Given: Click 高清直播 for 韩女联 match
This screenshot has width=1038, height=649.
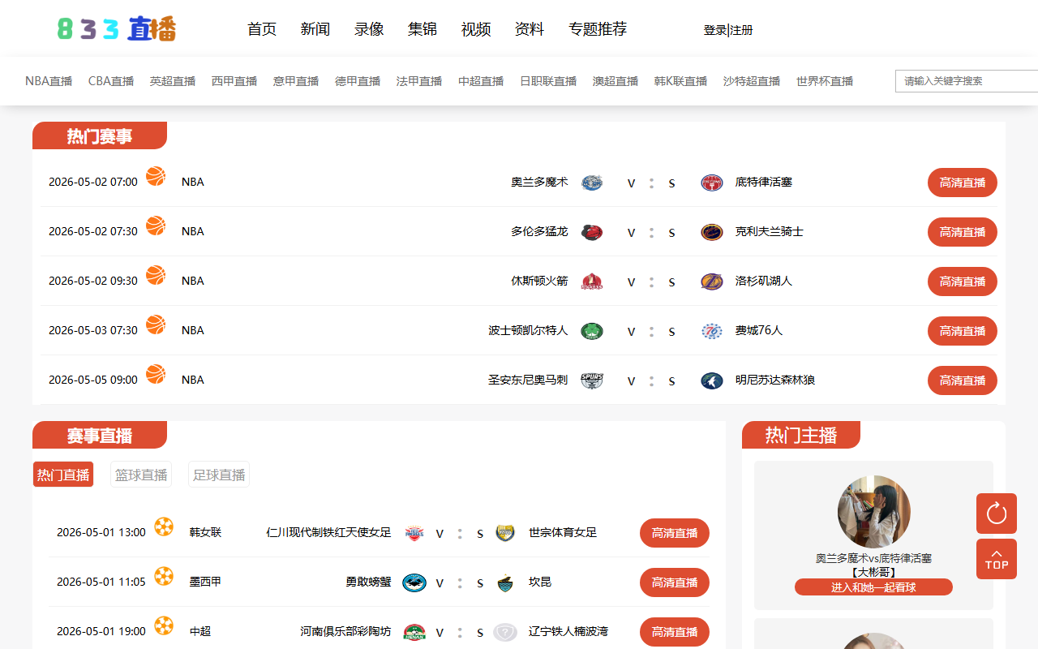Looking at the screenshot, I should point(675,533).
